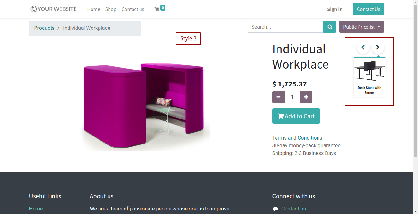Increase quantity with plus button
The width and height of the screenshot is (418, 214).
point(306,97)
